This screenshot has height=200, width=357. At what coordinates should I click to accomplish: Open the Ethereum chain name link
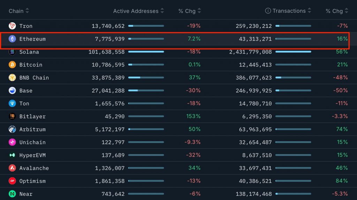pos(32,39)
